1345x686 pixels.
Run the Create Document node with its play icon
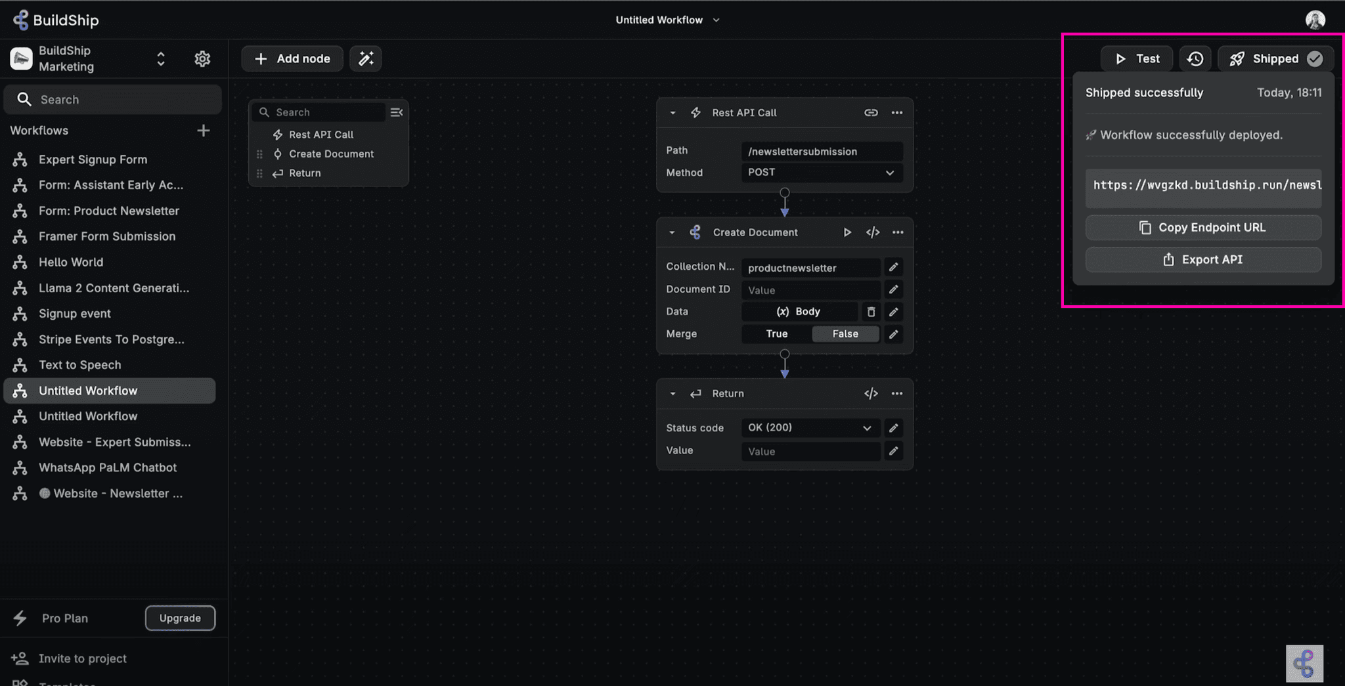(847, 232)
